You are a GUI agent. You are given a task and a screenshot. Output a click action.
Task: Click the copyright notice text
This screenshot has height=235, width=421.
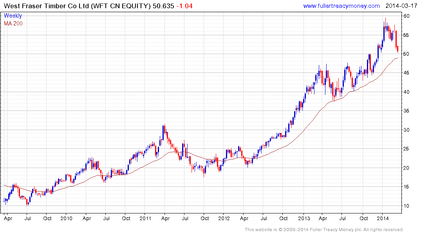[324, 230]
